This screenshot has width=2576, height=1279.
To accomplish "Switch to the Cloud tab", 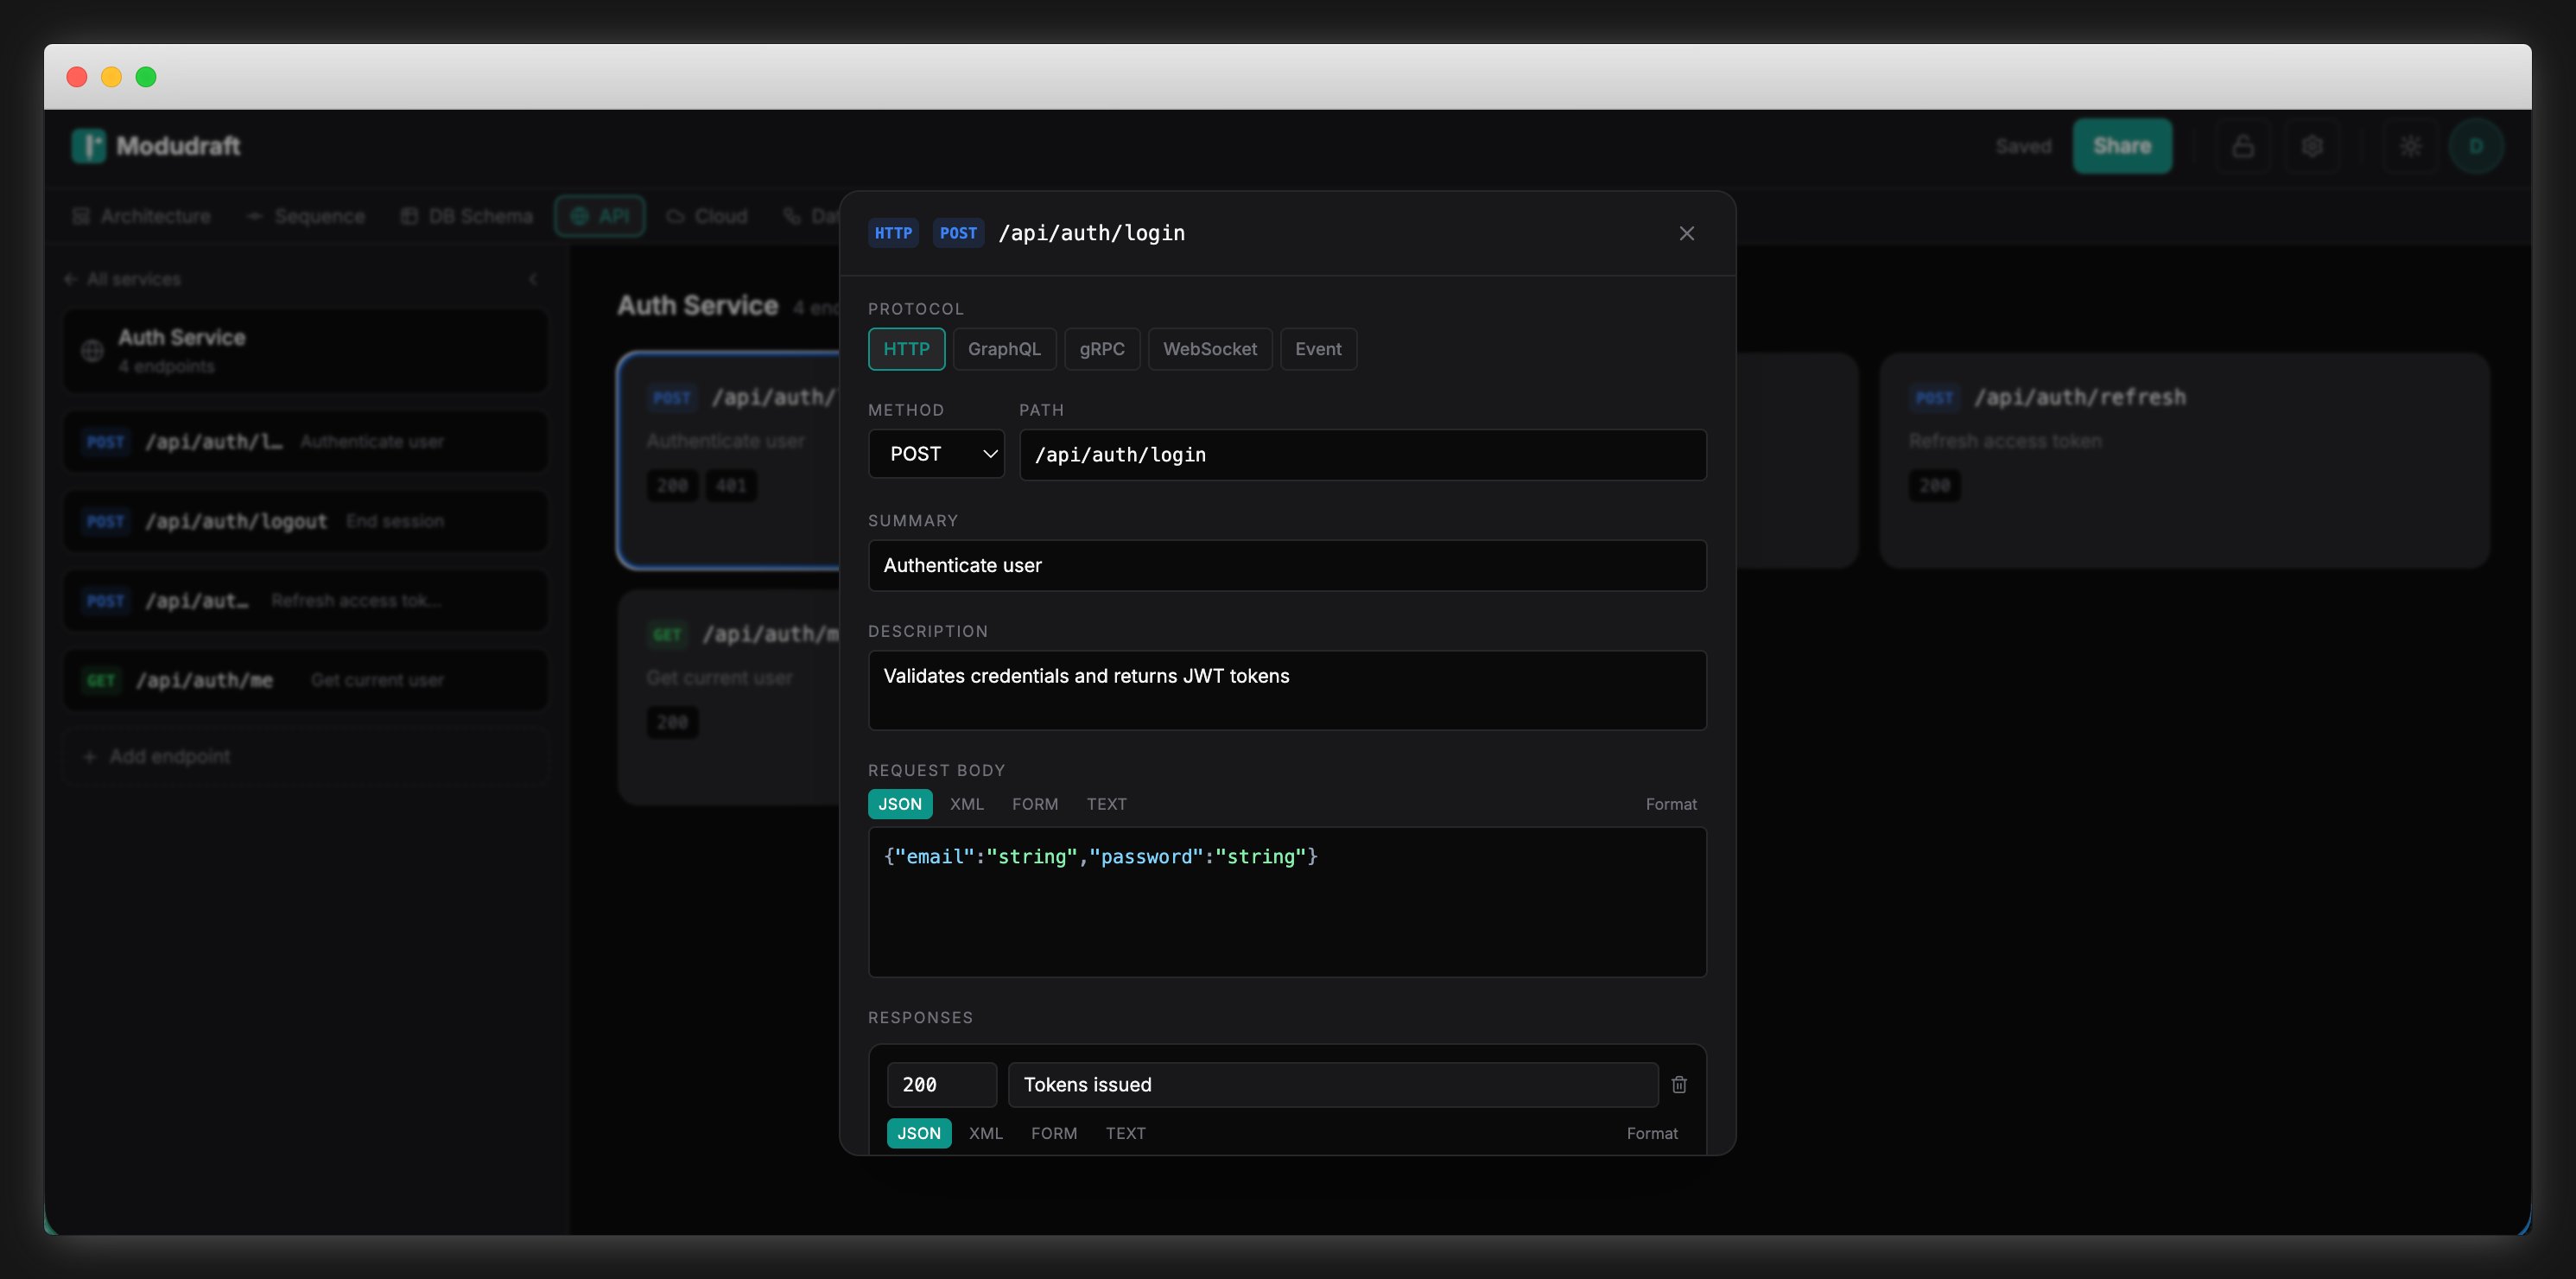I will [x=707, y=216].
